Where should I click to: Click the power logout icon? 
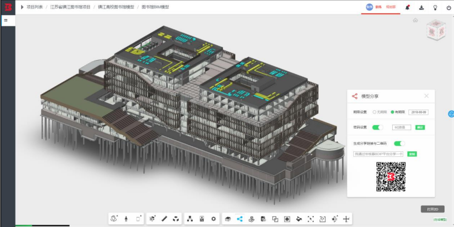pyautogui.click(x=448, y=8)
